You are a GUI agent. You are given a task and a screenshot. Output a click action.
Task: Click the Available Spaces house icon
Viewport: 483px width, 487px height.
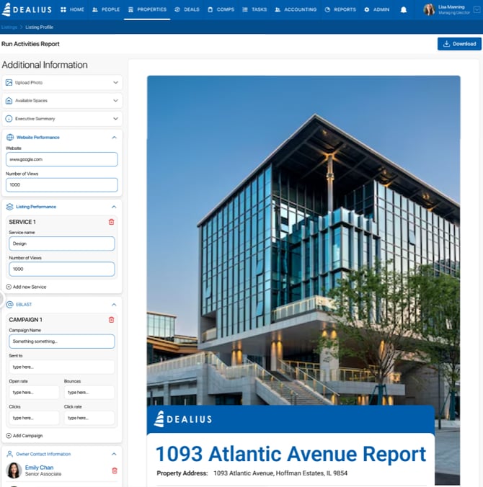[9, 101]
